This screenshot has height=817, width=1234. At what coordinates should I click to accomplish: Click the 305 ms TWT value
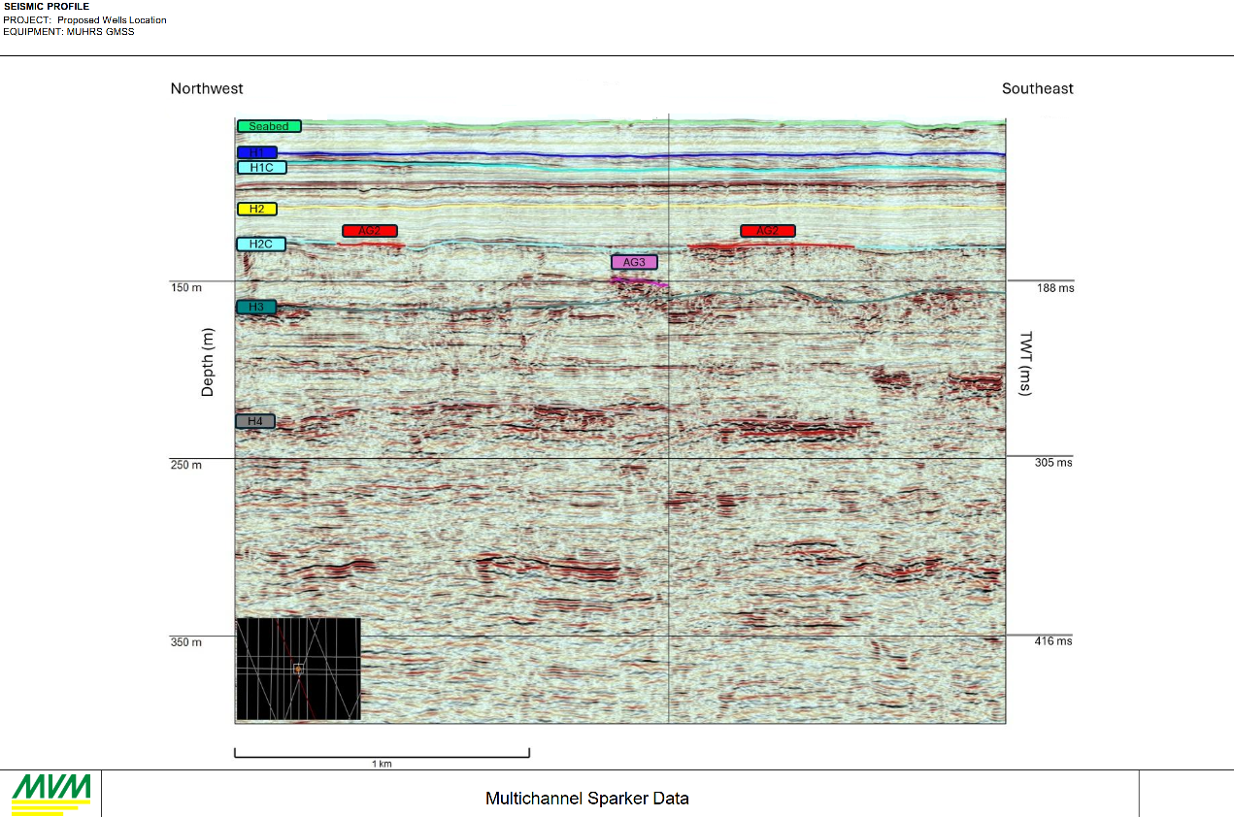(1054, 463)
